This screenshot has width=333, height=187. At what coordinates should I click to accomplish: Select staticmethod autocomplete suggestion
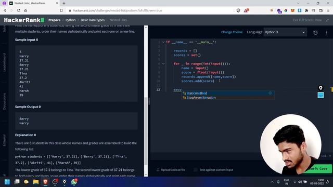click(228, 94)
